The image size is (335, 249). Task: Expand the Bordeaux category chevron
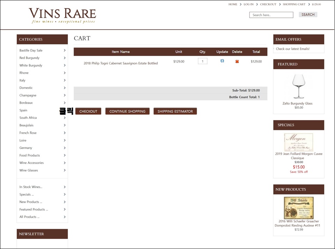[65, 103]
